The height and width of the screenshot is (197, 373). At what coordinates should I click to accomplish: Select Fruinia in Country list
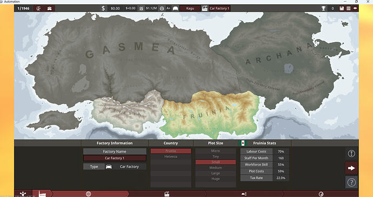(171, 151)
